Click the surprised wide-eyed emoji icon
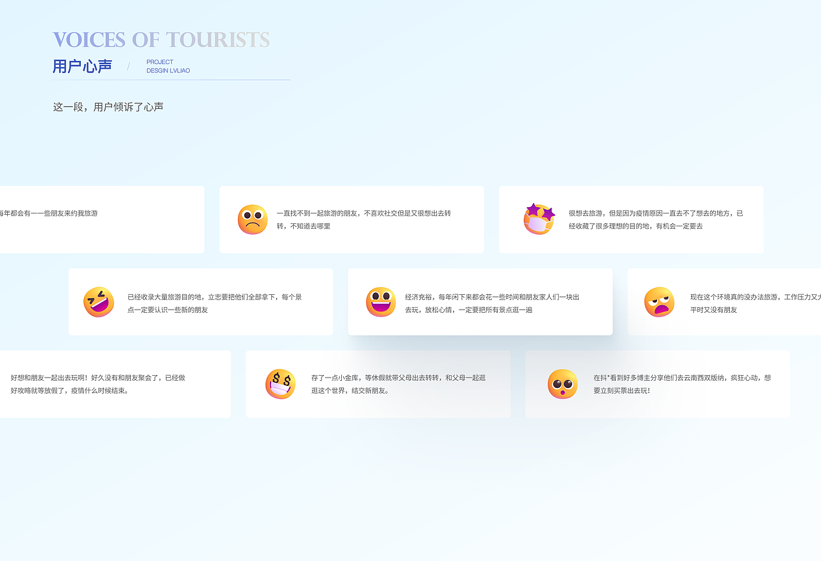The width and height of the screenshot is (821, 561). pos(563,384)
